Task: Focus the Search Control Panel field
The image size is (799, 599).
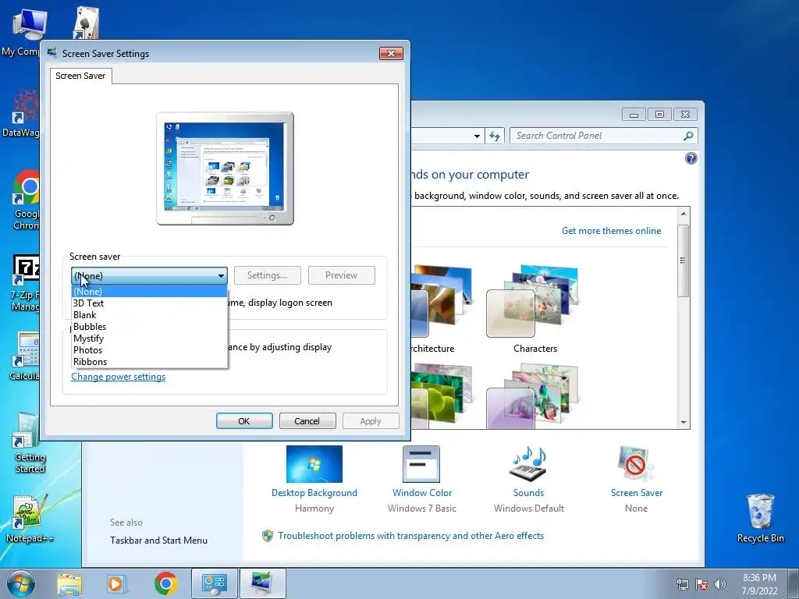Action: (596, 136)
